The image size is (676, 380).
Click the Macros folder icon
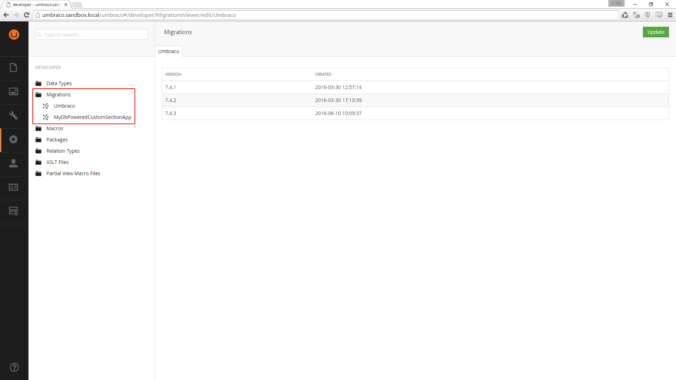click(x=39, y=128)
